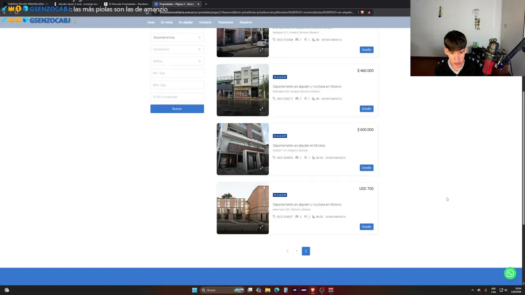The height and width of the screenshot is (295, 525).
Task: Click the Max. Sup. input field
Action: tap(177, 85)
